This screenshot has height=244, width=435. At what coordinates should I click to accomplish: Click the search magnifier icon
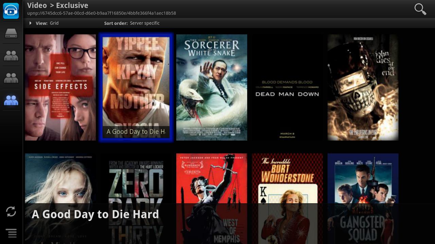420,9
